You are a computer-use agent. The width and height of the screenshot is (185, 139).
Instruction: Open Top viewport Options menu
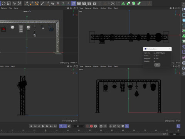[x=103, y=8]
